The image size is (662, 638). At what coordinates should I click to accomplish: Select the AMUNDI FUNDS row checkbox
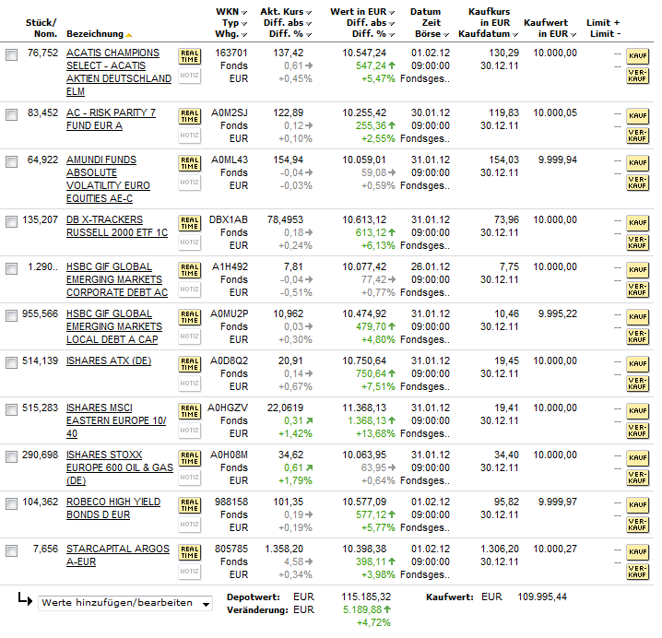point(11,161)
